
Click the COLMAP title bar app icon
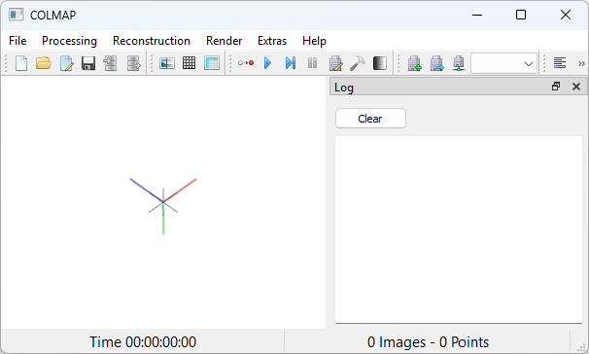(x=17, y=15)
